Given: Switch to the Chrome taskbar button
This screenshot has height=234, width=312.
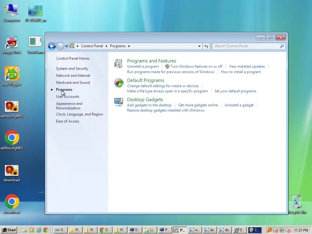Looking at the screenshot, I should point(105,230).
